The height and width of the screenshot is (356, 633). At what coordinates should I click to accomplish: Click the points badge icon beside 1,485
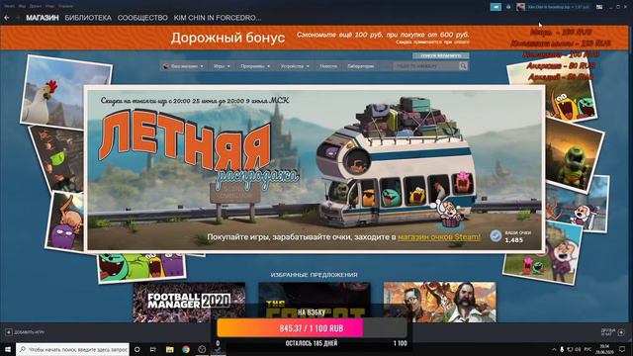pyautogui.click(x=496, y=235)
